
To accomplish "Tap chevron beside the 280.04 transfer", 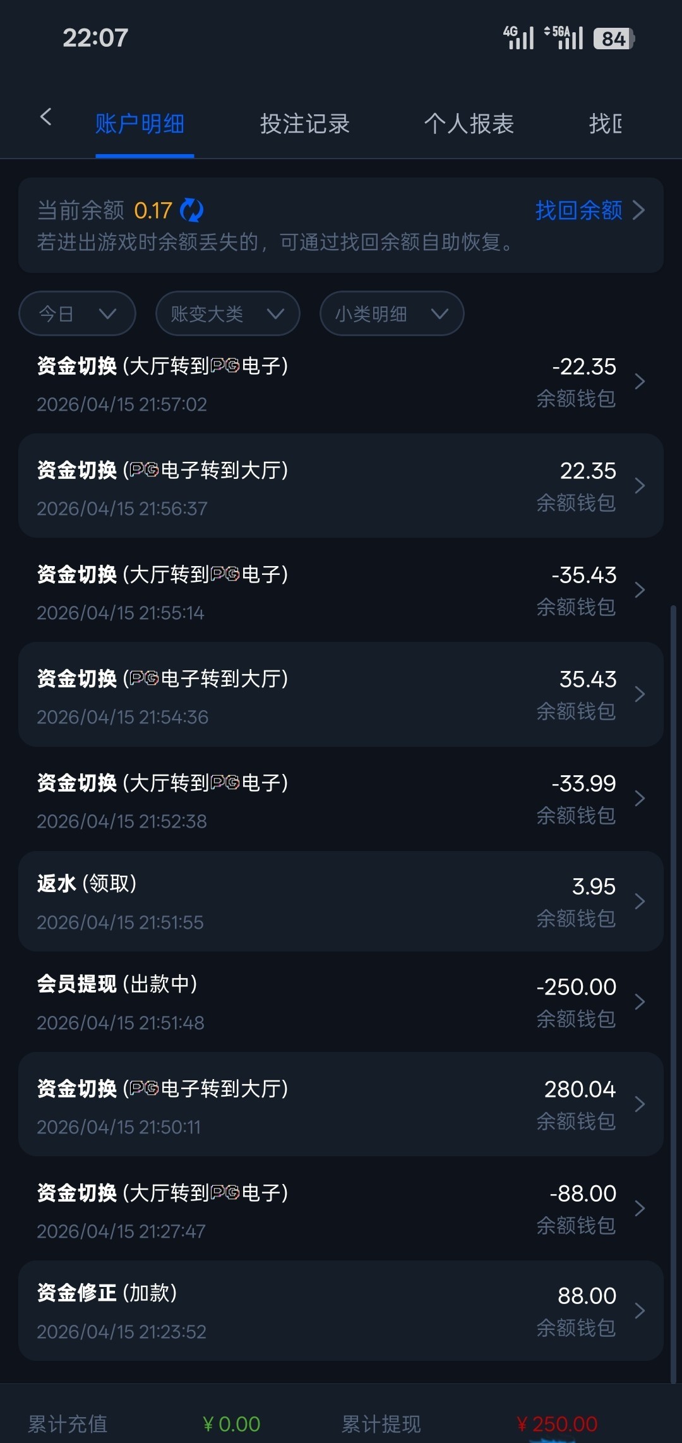I will [639, 1104].
